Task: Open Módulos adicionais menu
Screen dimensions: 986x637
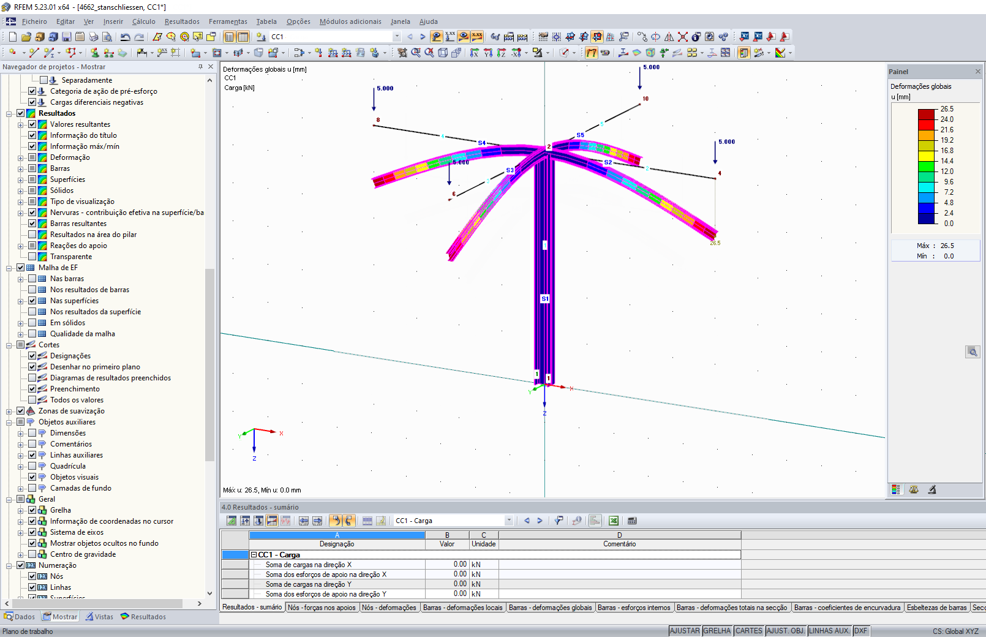Action: [x=350, y=21]
